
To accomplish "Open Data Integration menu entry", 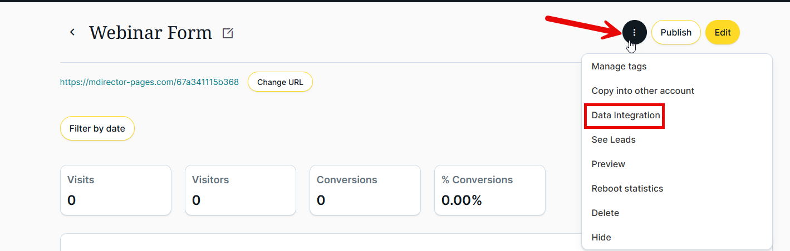I will 625,116.
